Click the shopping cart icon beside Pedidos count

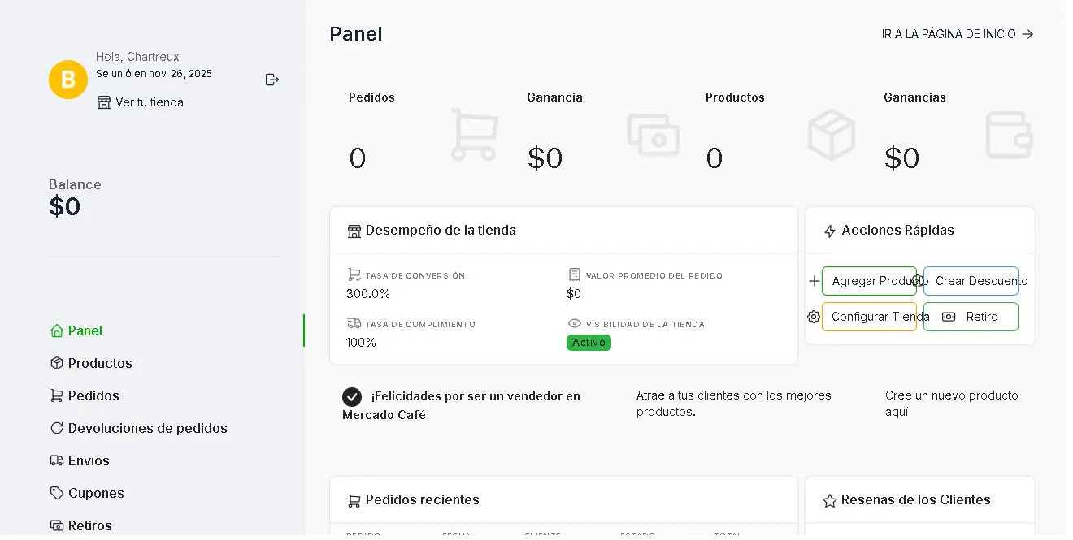coord(474,135)
